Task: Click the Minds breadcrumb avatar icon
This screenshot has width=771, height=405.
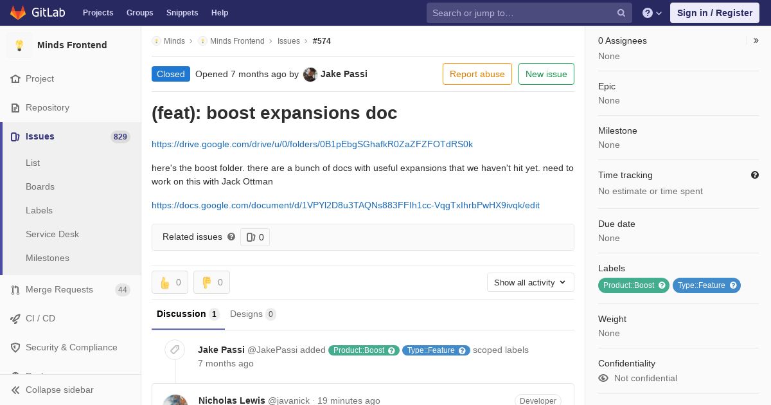Action: pyautogui.click(x=156, y=40)
